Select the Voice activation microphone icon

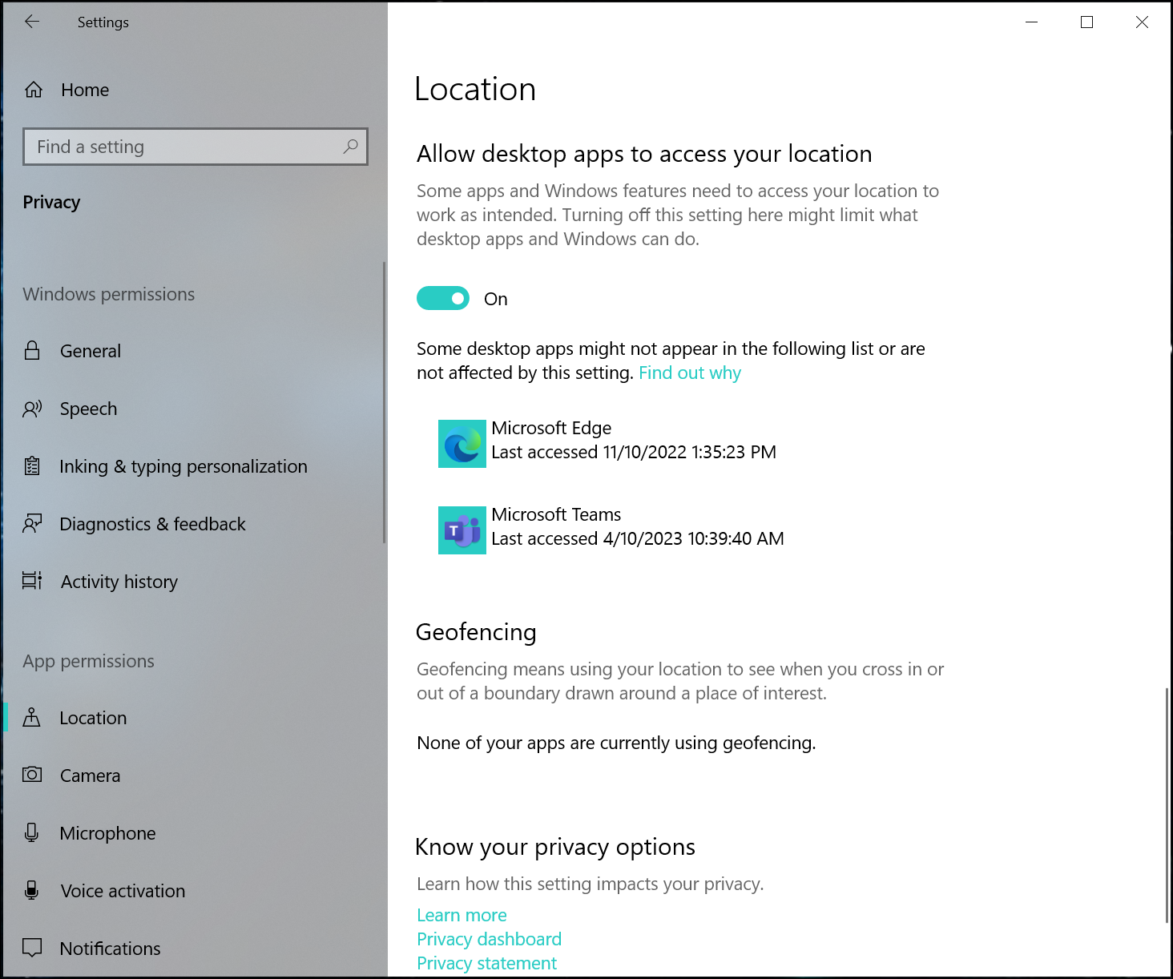32,890
